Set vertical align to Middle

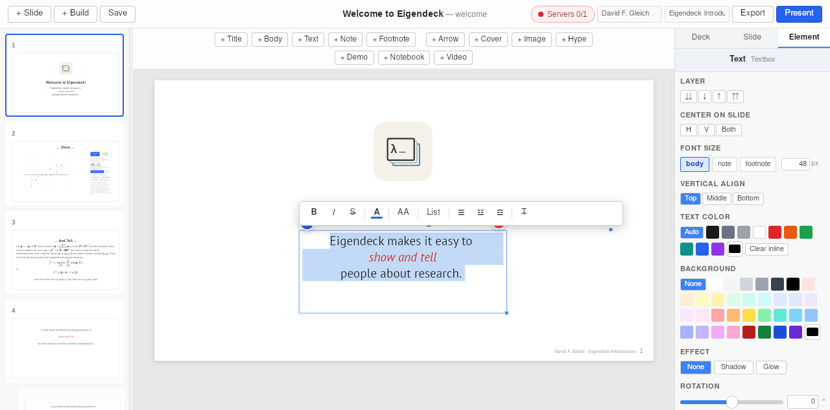(717, 199)
